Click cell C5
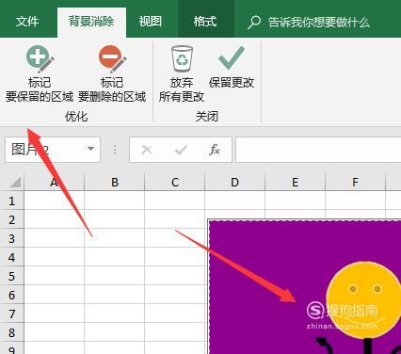This screenshot has height=354, width=401. 175,276
